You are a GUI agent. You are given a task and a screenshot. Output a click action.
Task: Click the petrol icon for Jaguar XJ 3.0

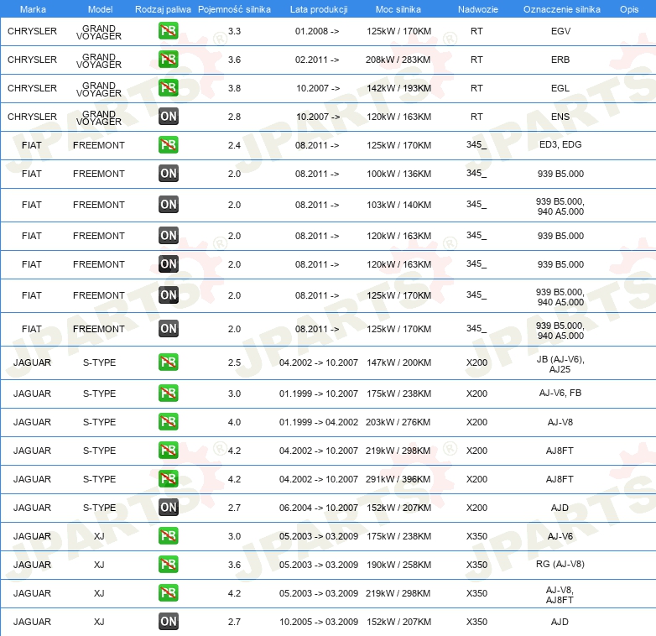tap(168, 536)
